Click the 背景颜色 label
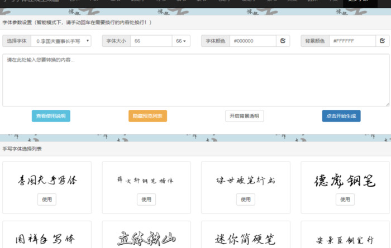Viewport: 391px width, 248px height. [x=315, y=41]
